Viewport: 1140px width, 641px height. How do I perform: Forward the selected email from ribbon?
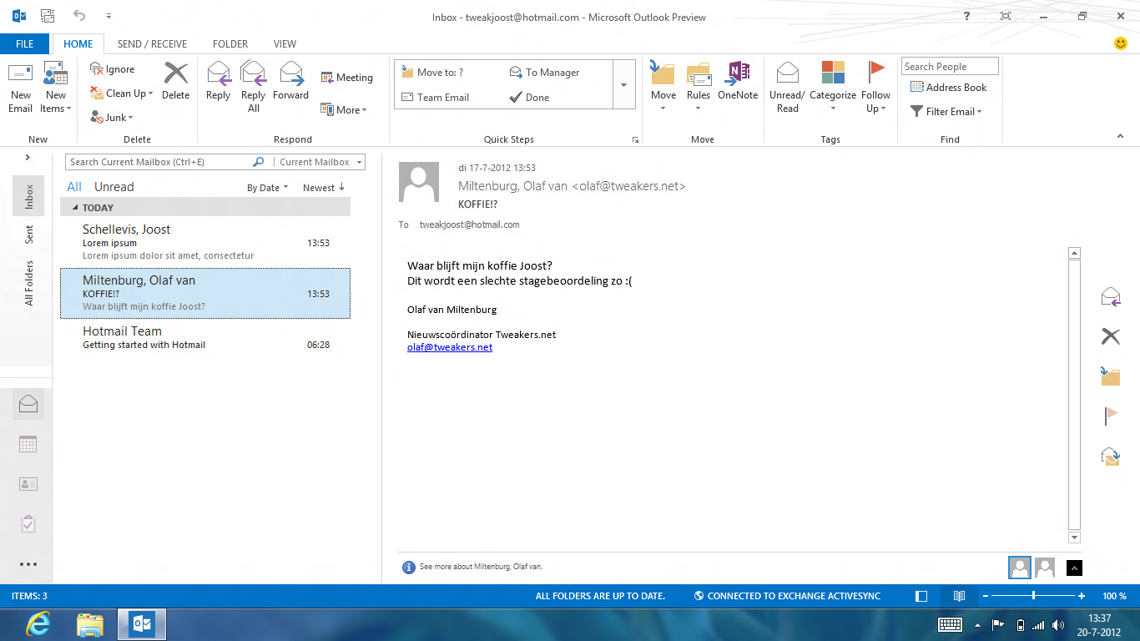point(290,81)
